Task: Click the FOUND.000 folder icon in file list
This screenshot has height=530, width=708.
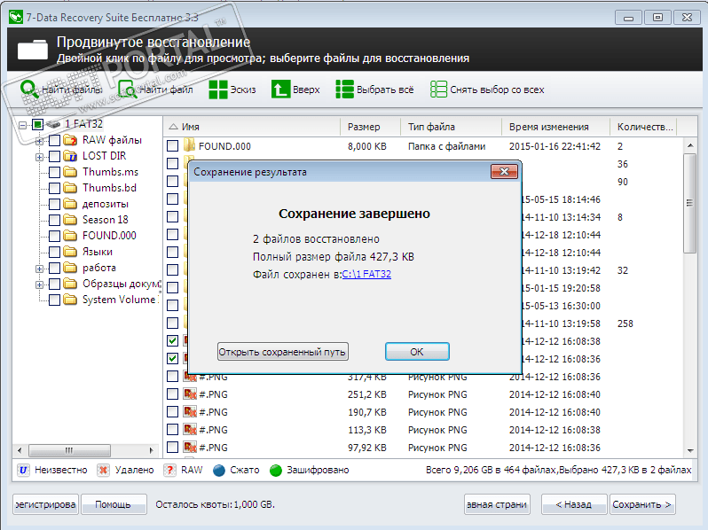Action: click(190, 145)
